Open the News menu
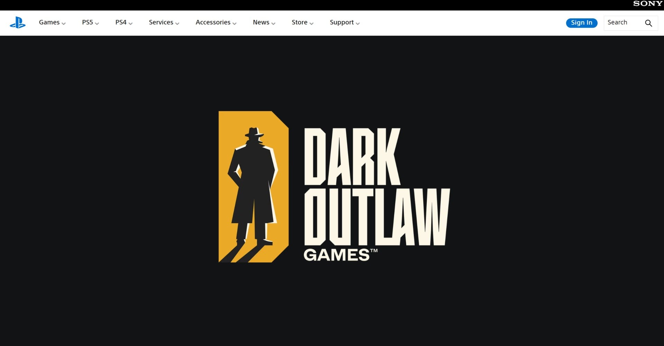This screenshot has width=664, height=346. click(264, 22)
